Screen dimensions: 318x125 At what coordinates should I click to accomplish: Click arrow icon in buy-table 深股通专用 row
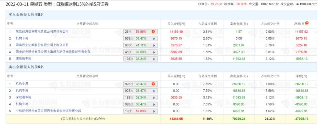click(x=153, y=59)
